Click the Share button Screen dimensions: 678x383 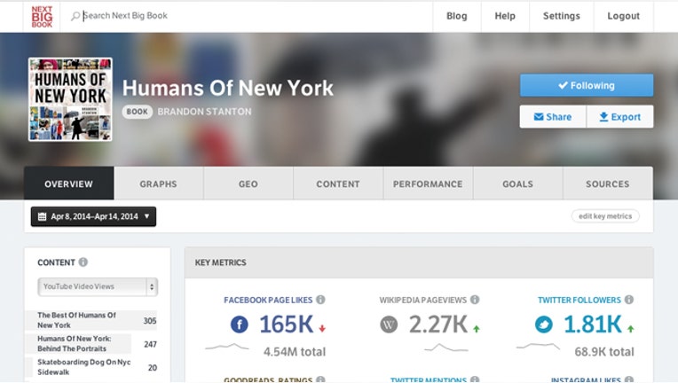(x=553, y=116)
